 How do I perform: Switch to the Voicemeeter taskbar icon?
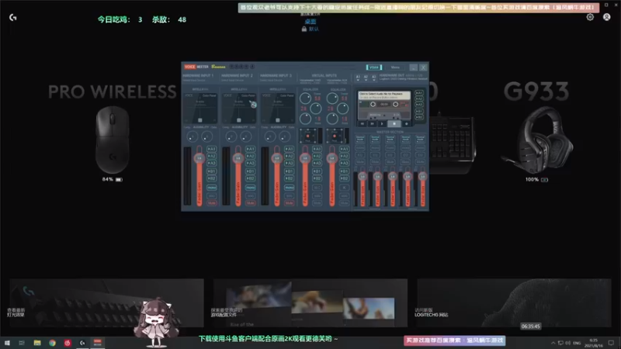point(98,343)
